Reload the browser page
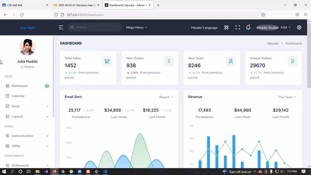311x175 pixels. [x=22, y=15]
